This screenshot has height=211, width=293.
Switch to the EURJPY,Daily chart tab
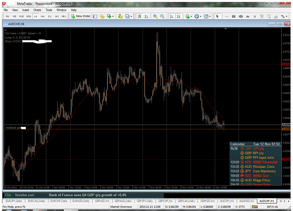(14, 201)
